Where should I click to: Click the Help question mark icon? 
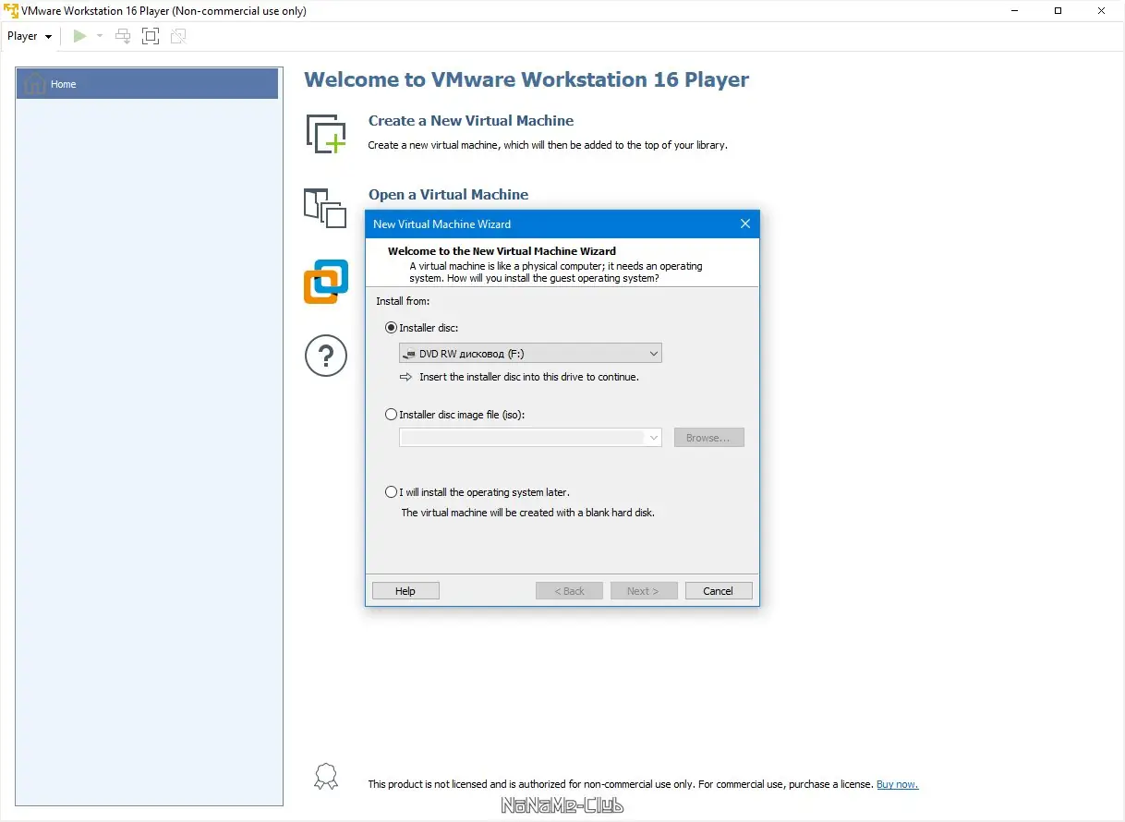[x=326, y=356]
